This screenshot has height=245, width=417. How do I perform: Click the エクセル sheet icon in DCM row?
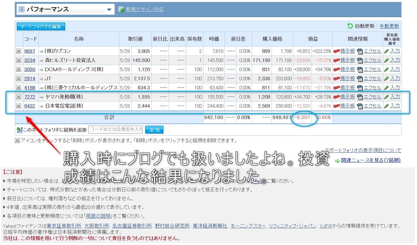coord(360,70)
